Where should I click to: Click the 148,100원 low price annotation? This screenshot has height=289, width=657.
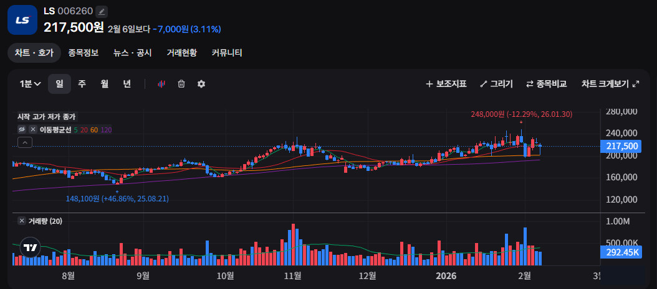click(117, 199)
